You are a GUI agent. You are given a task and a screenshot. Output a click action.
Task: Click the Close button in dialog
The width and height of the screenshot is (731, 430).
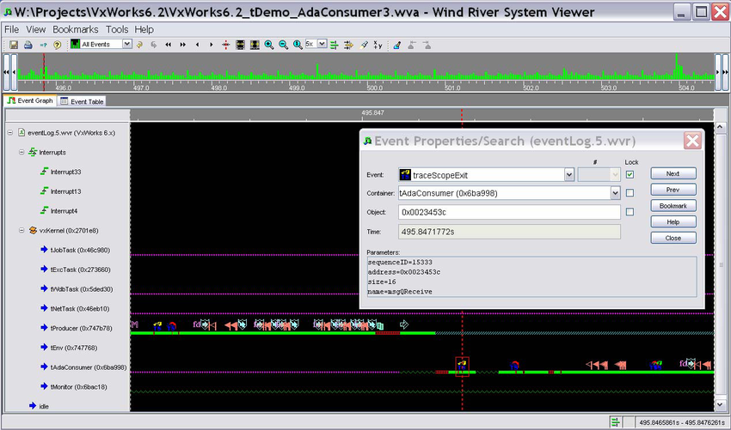(673, 238)
